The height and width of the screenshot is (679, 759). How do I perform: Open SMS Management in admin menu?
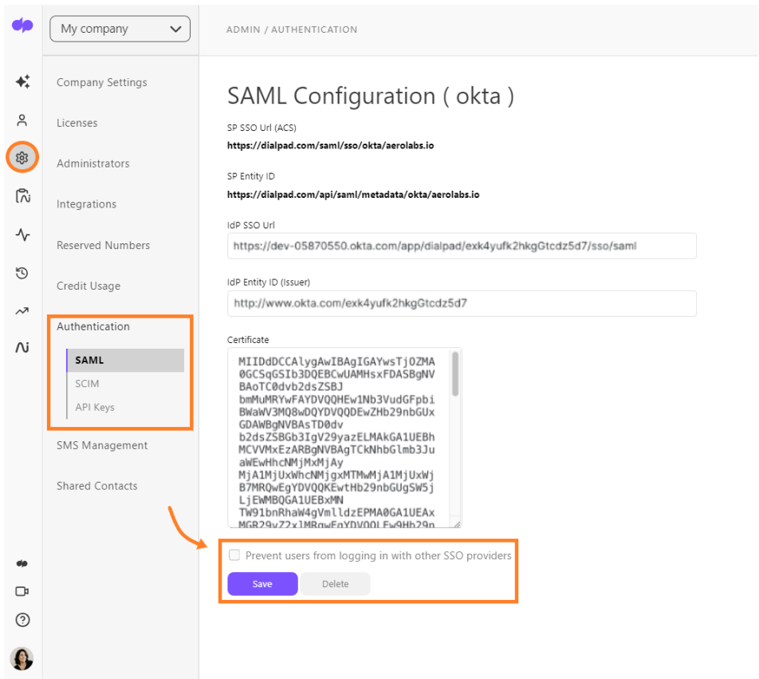[x=102, y=445]
